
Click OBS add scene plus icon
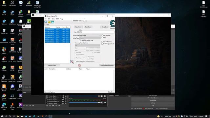coord(24,106)
